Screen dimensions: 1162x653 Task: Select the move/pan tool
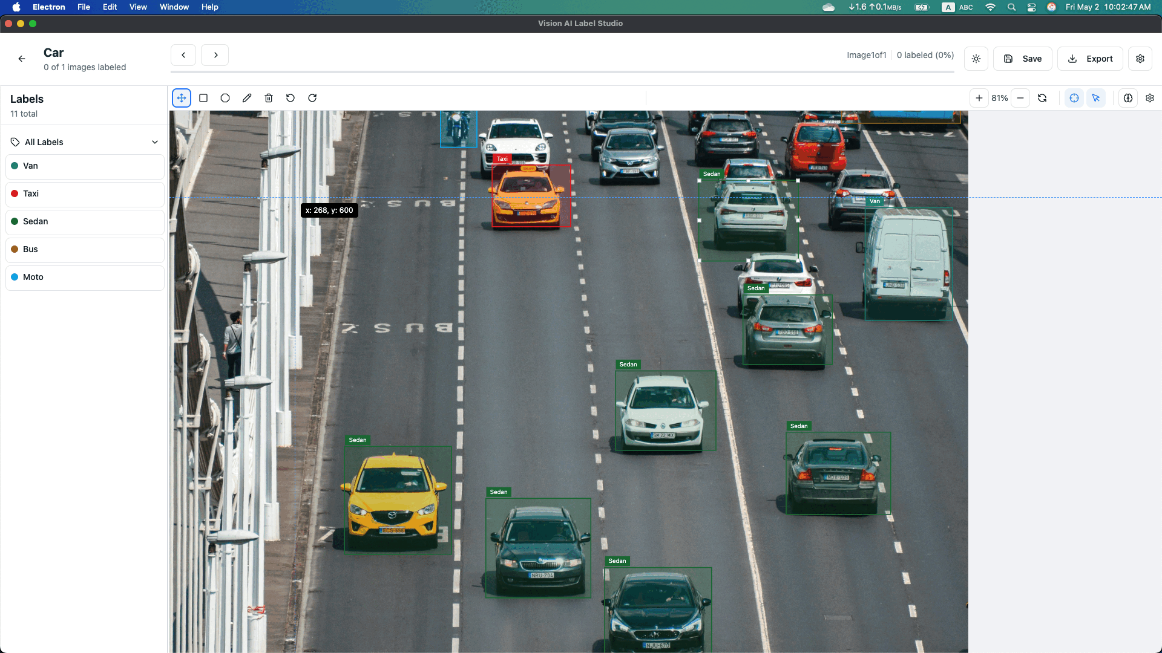[x=182, y=98]
